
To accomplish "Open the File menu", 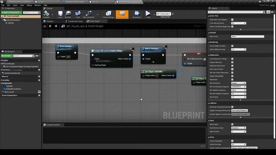I will [3, 5].
